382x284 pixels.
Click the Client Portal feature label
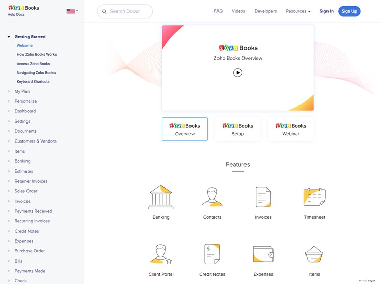(161, 274)
